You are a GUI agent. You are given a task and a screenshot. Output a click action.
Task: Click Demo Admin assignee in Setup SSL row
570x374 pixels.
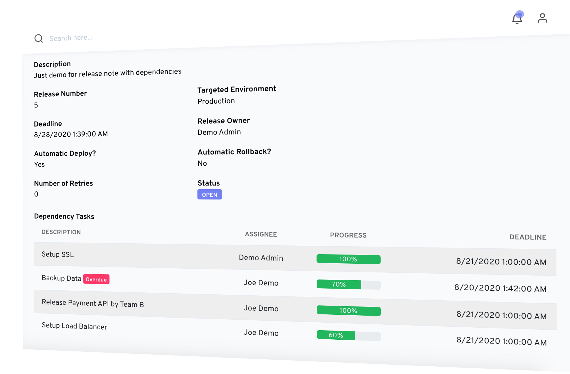click(x=261, y=258)
